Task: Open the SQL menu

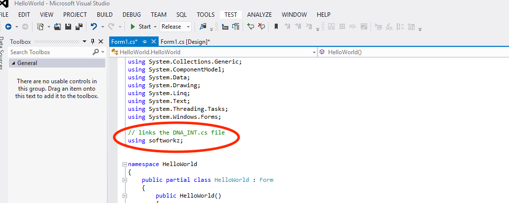Action: point(181,15)
